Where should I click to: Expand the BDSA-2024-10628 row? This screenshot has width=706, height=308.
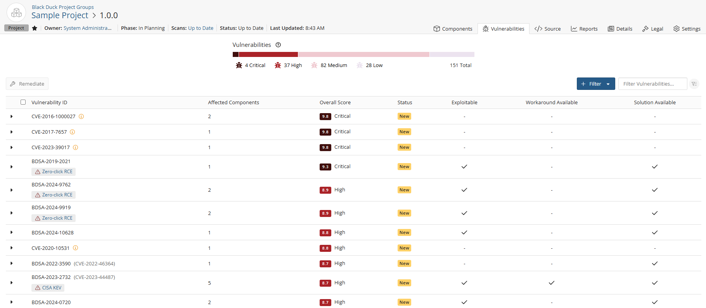point(12,232)
